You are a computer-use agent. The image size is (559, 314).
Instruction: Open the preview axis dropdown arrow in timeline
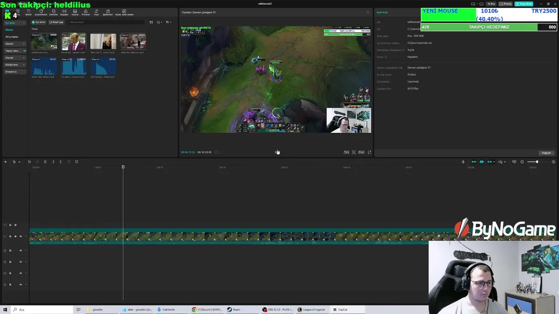click(x=505, y=162)
